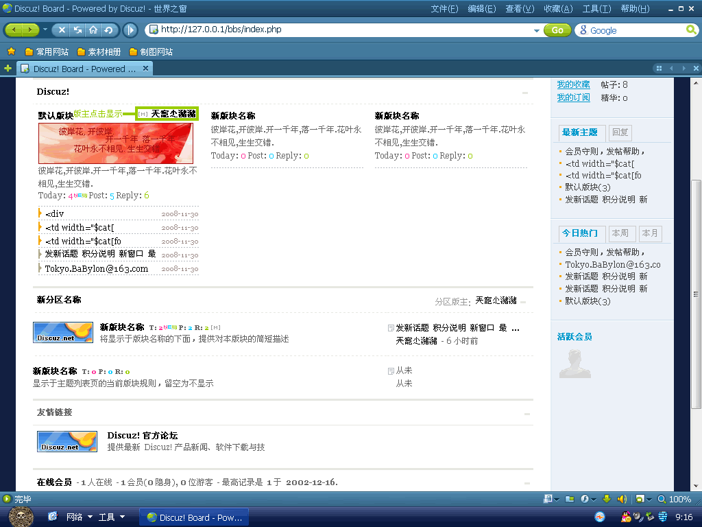Image resolution: width=702 pixels, height=527 pixels.
Task: Collapse the Discuz! category section
Action: [525, 93]
